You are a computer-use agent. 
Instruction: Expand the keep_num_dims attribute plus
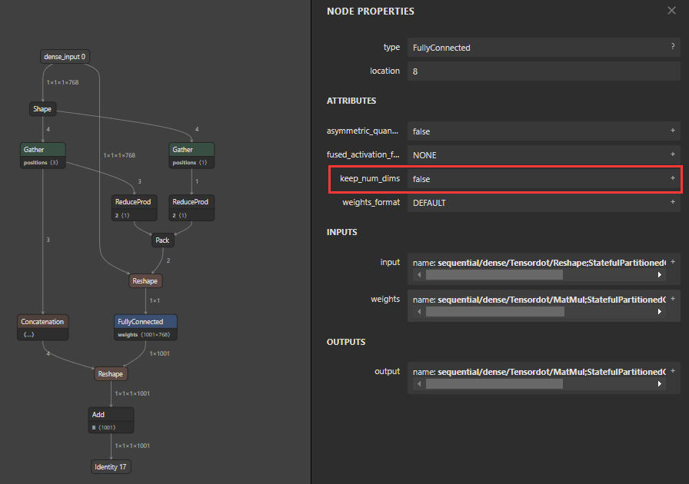pyautogui.click(x=673, y=178)
